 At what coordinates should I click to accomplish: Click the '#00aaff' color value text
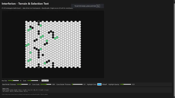tap(104, 84)
